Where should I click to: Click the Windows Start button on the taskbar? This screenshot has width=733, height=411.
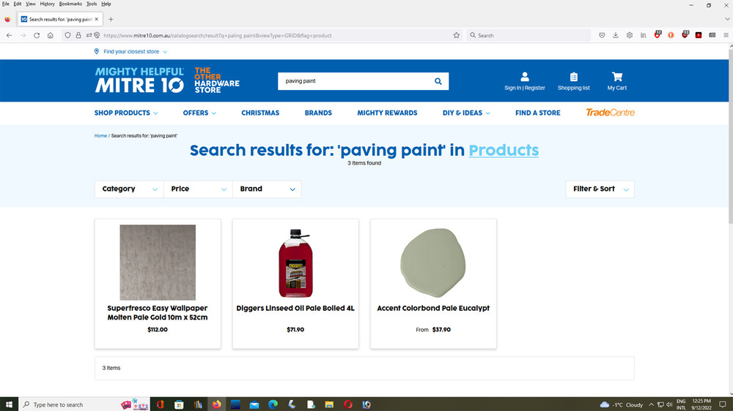(10, 404)
